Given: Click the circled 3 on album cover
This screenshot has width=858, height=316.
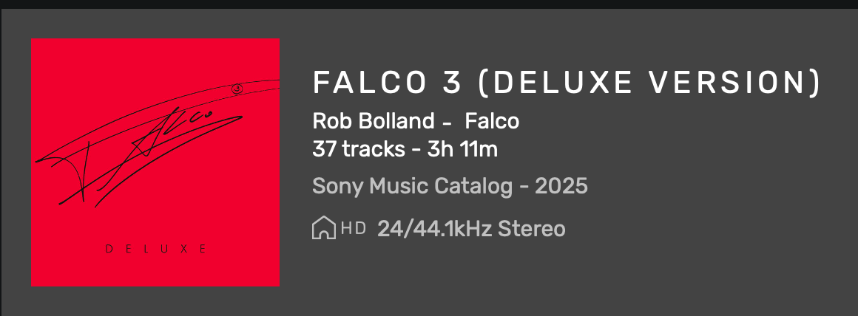Looking at the screenshot, I should [237, 89].
